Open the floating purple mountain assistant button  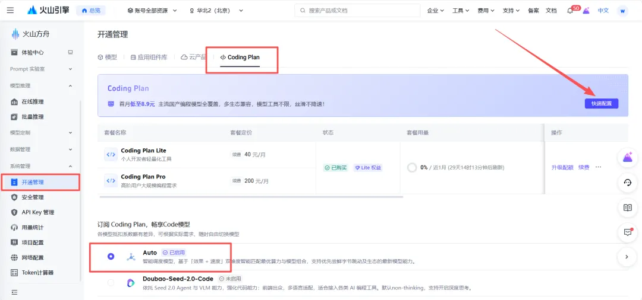click(628, 158)
